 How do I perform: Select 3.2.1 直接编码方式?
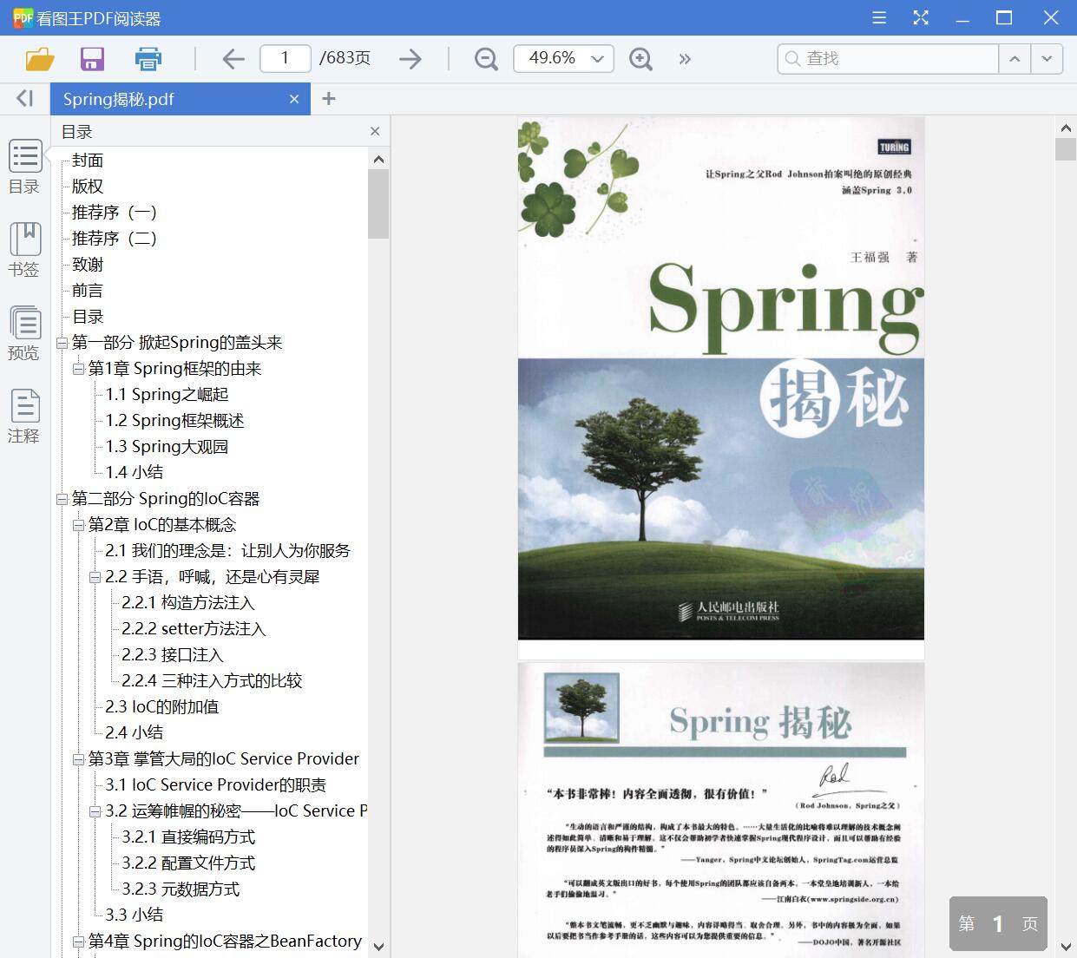click(188, 837)
